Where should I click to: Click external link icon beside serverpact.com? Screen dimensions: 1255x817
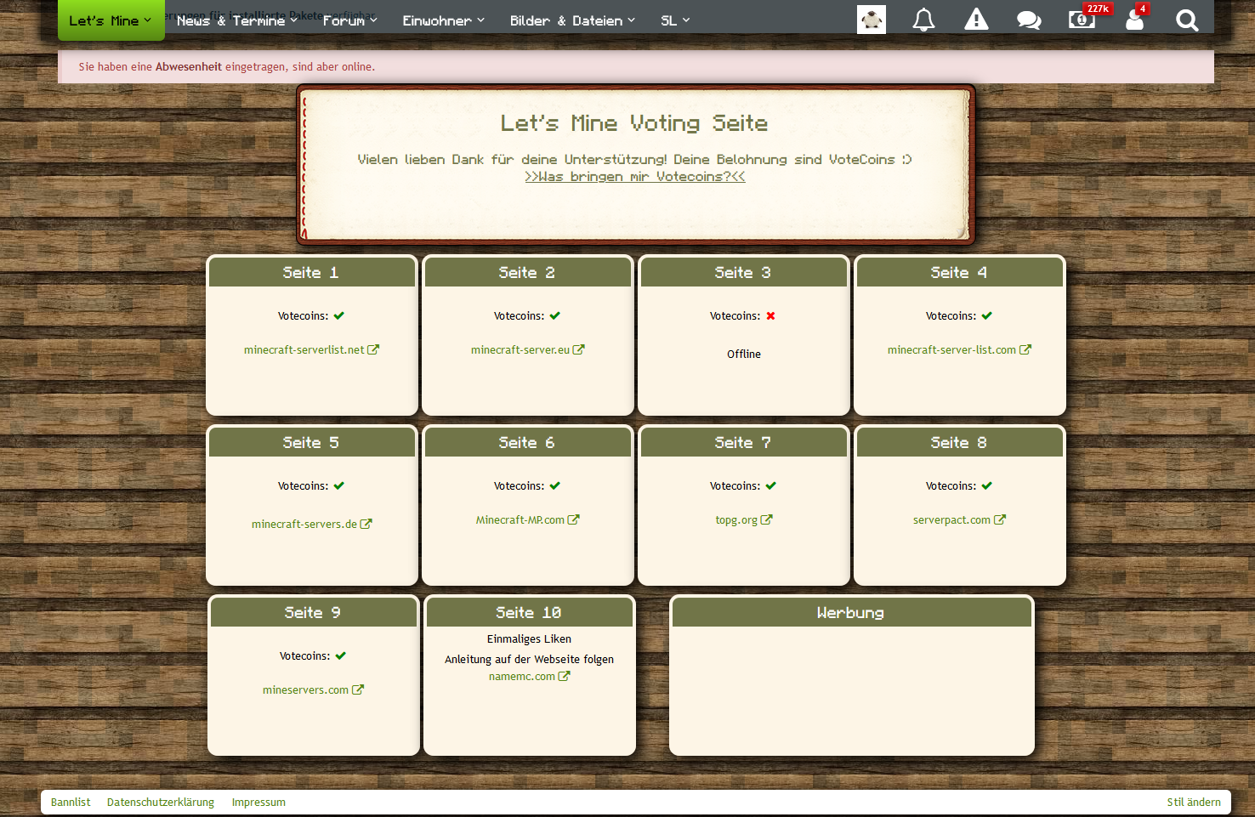point(1000,519)
